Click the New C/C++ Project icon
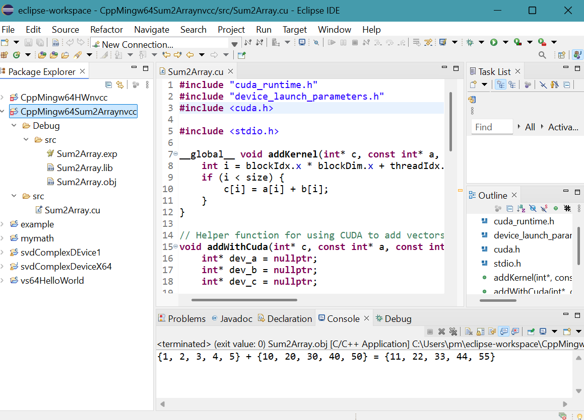 tap(4, 55)
